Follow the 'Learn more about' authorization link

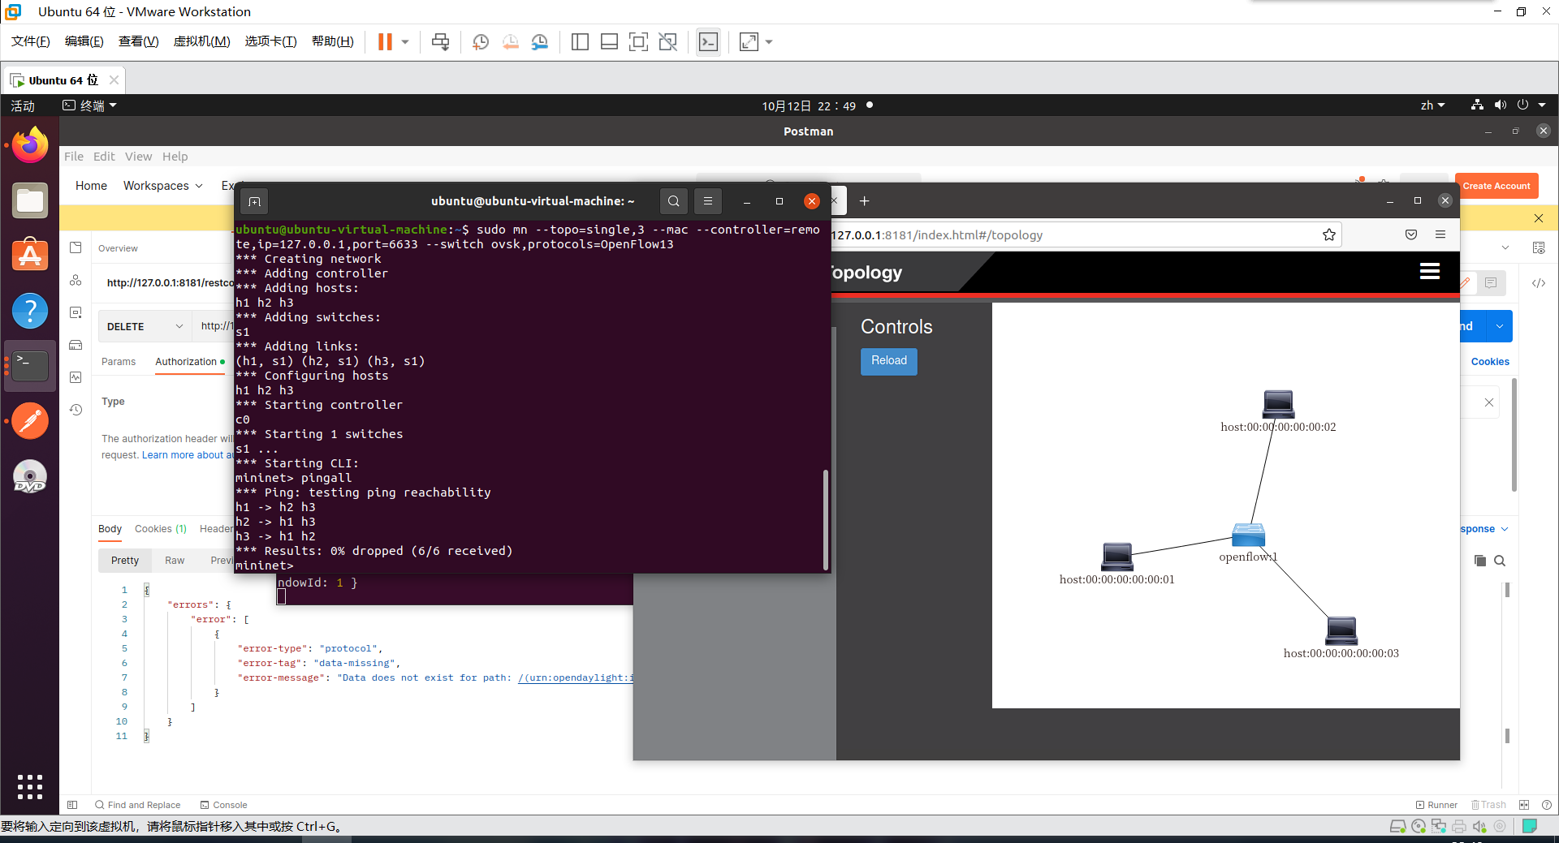tap(187, 455)
